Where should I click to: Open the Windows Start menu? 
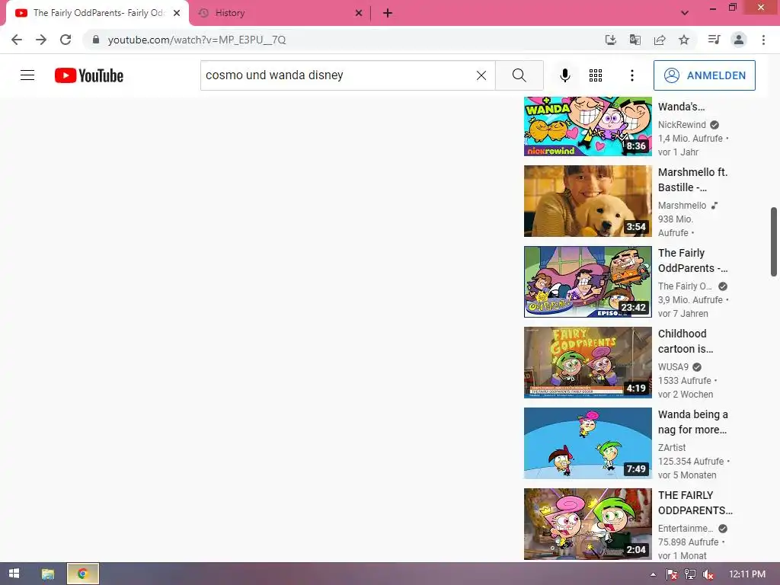(x=14, y=574)
